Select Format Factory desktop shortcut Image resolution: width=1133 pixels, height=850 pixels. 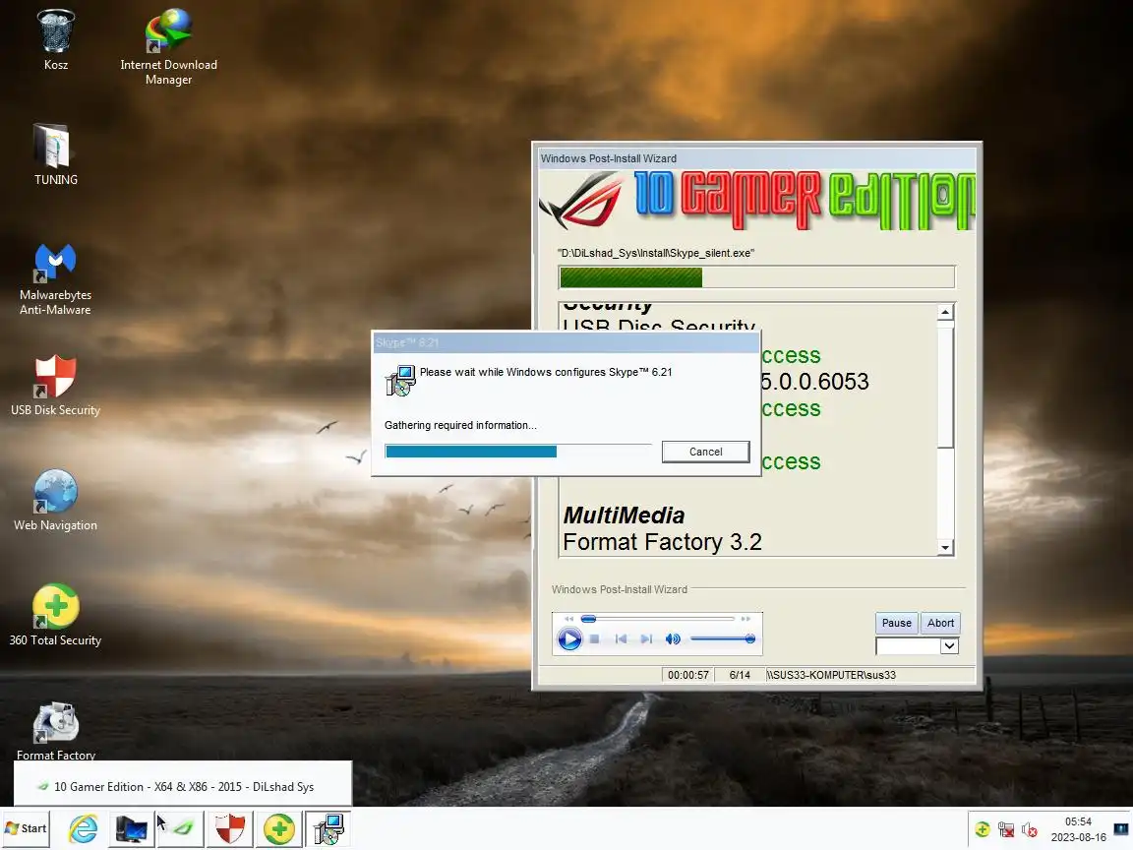pyautogui.click(x=56, y=730)
